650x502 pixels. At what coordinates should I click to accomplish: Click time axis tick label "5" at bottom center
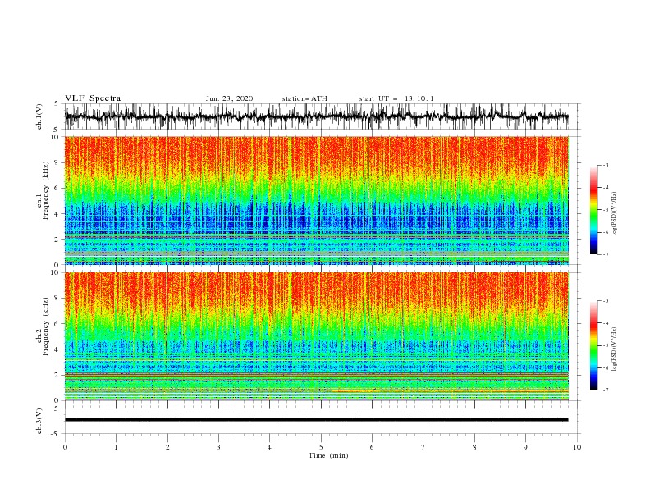[321, 447]
